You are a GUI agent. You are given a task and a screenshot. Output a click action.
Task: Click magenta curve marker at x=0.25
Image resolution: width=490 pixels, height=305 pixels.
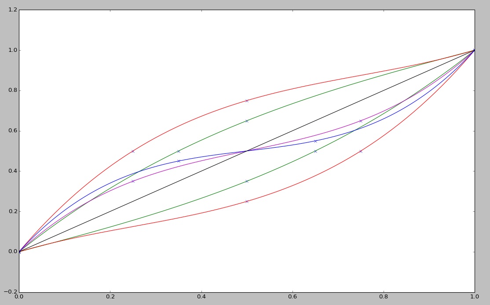click(133, 181)
